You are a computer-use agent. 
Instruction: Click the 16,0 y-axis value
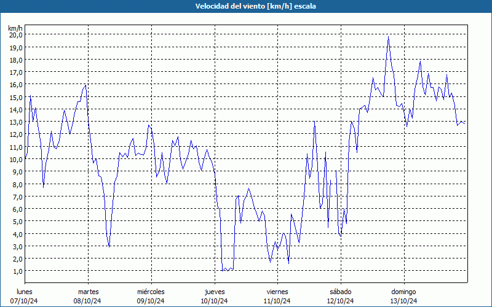click(x=16, y=85)
